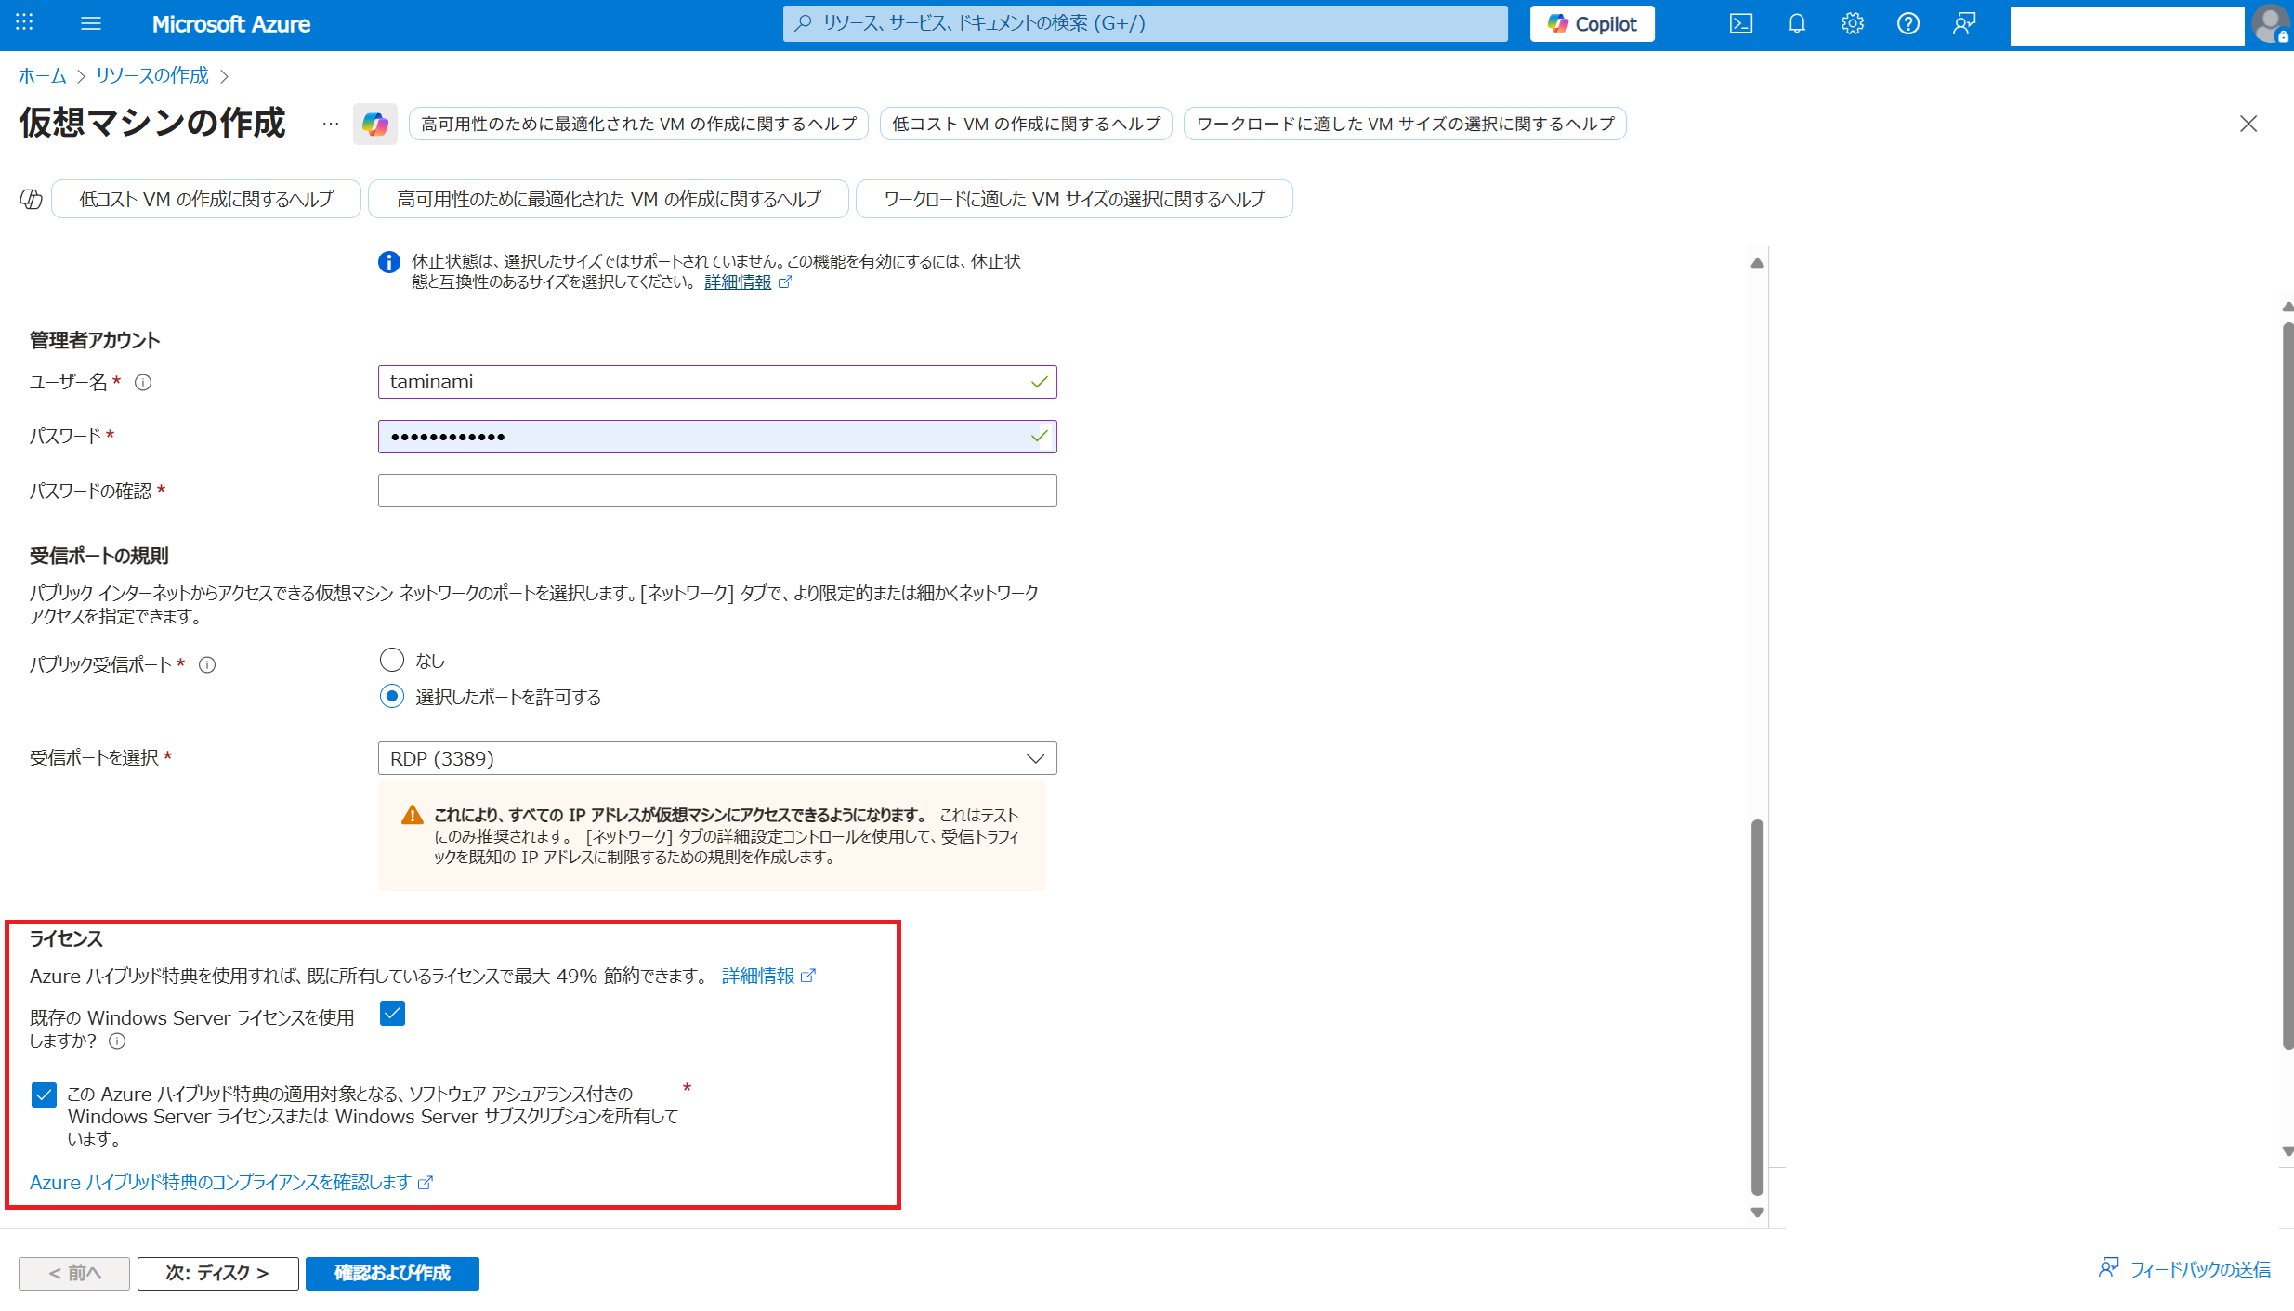Open portal settings gear
The image size is (2294, 1311).
pos(1852,23)
